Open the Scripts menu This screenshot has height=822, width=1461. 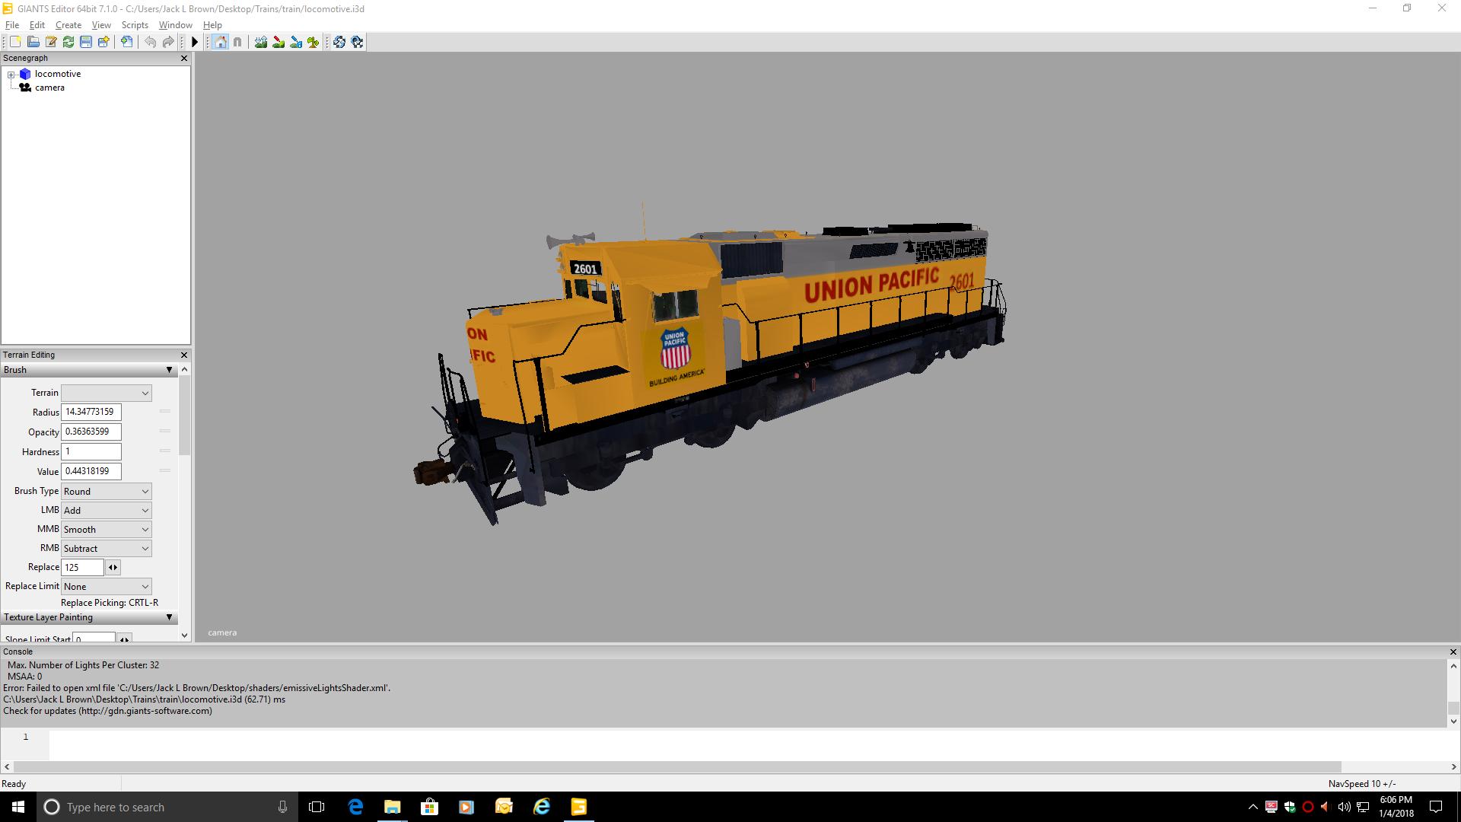coord(135,25)
